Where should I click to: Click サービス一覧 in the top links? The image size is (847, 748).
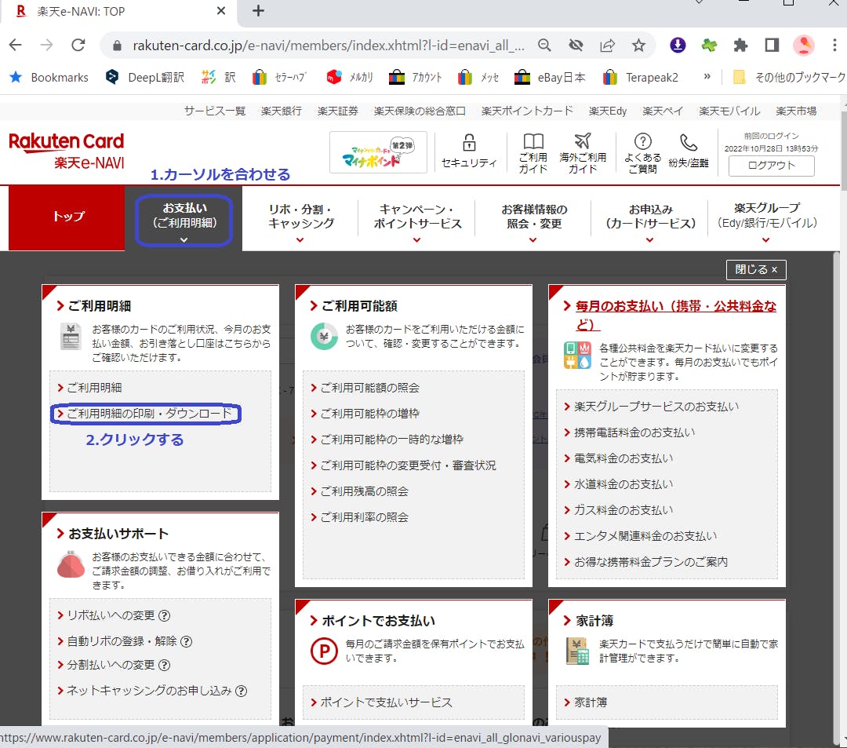point(214,111)
